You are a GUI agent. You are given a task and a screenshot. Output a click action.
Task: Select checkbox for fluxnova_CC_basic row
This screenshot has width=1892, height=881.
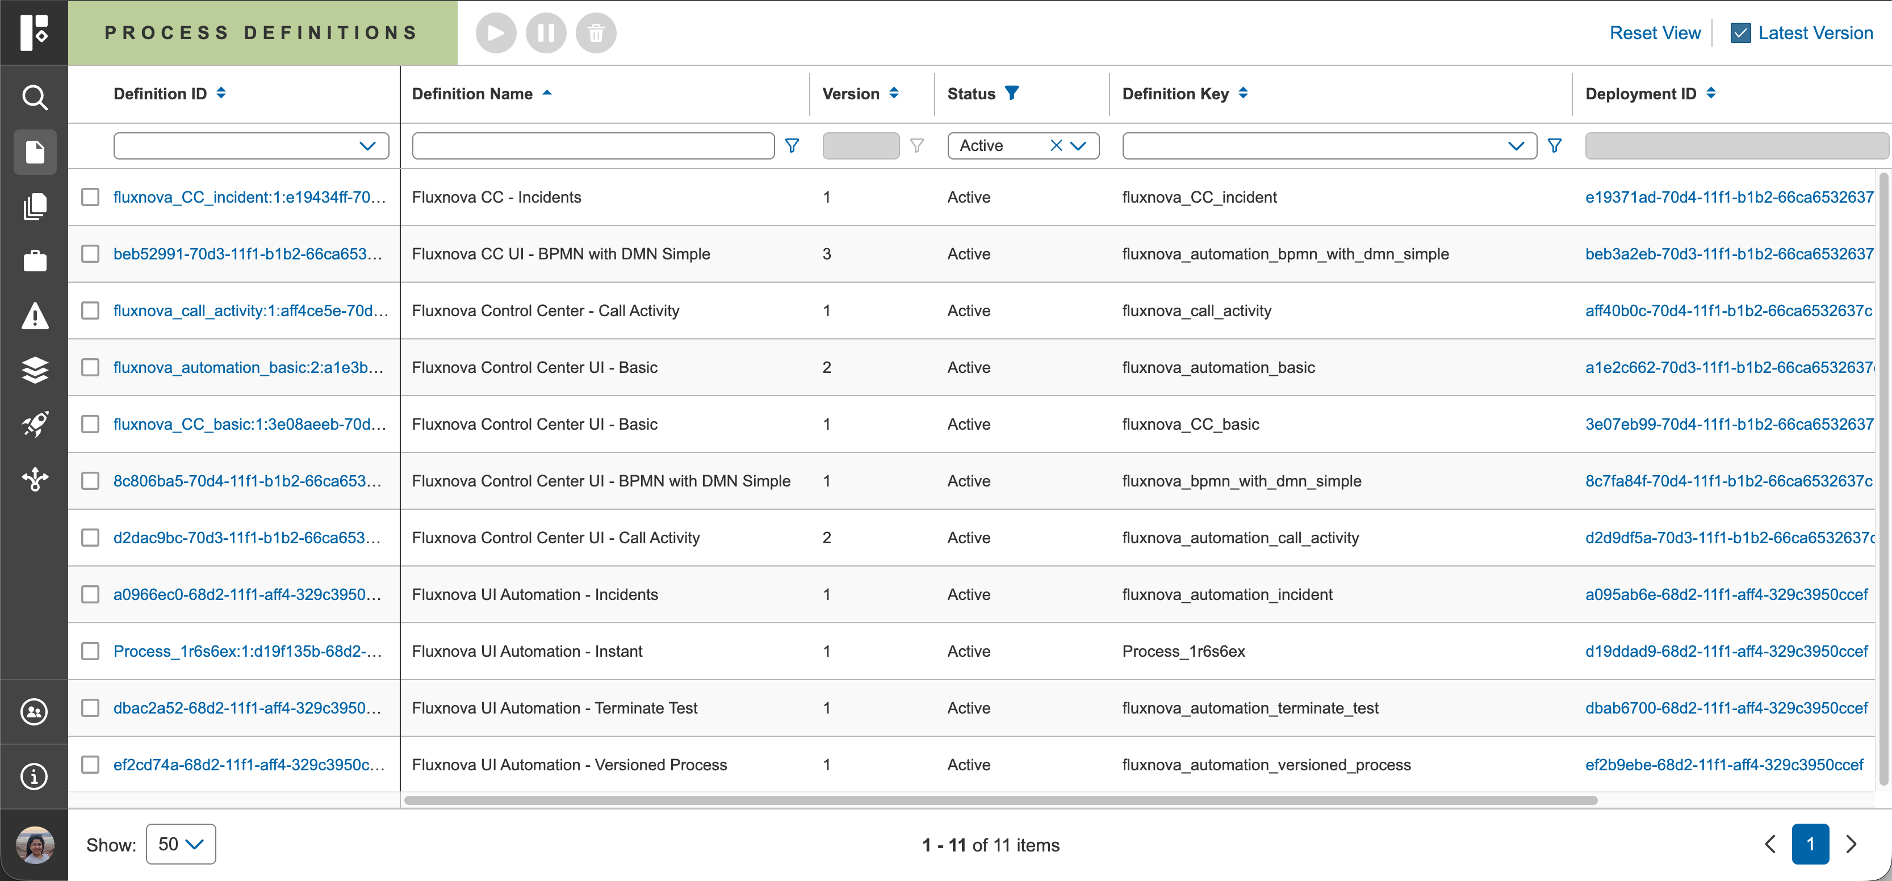tap(90, 423)
